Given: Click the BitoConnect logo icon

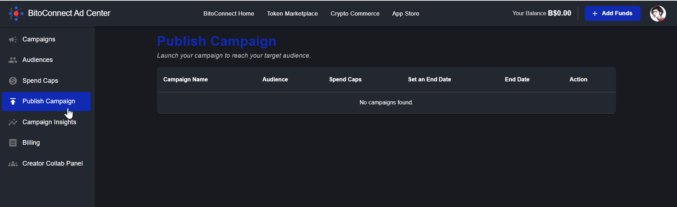Looking at the screenshot, I should (16, 13).
